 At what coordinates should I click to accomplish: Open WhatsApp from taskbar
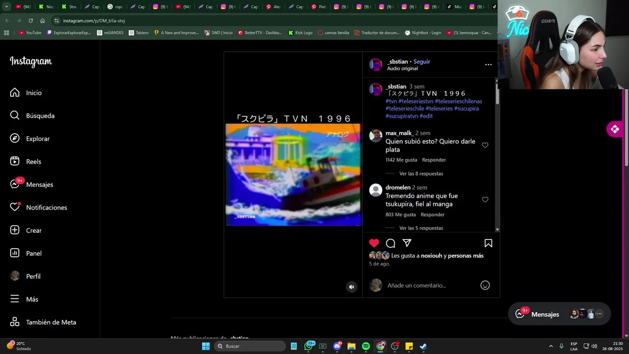pos(309,346)
